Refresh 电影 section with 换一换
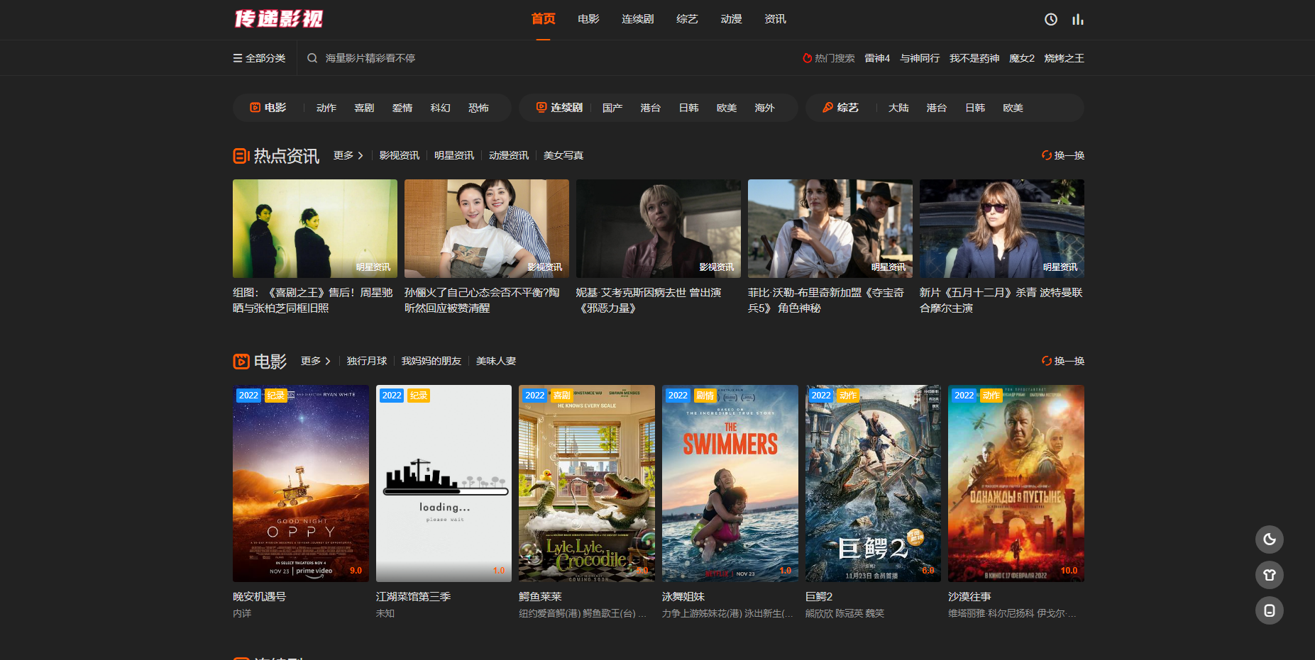 [x=1063, y=361]
